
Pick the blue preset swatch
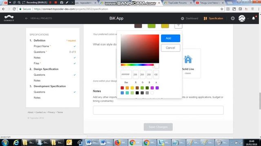[x=122, y=93]
